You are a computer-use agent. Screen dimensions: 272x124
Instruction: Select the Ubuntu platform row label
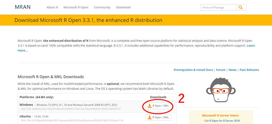(25, 116)
